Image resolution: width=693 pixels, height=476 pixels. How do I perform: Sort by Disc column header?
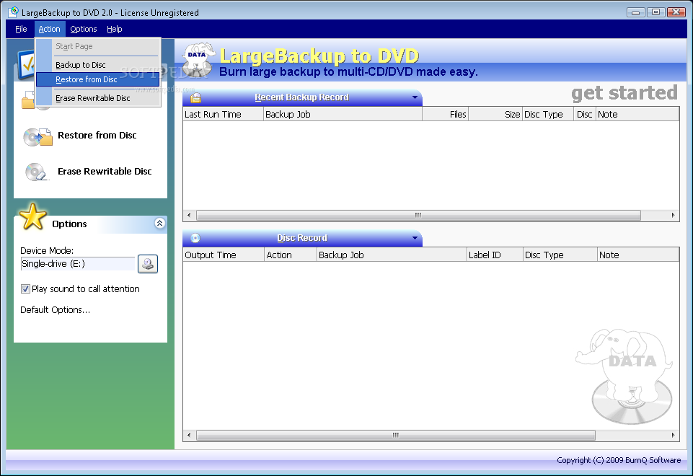click(x=584, y=115)
